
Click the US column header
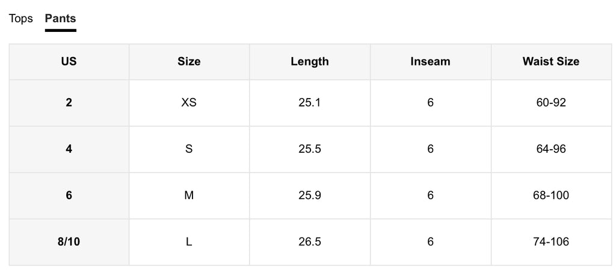click(x=69, y=61)
